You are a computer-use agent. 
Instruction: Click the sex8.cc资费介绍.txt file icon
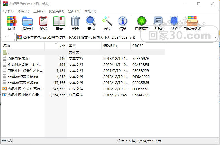tap(5, 77)
